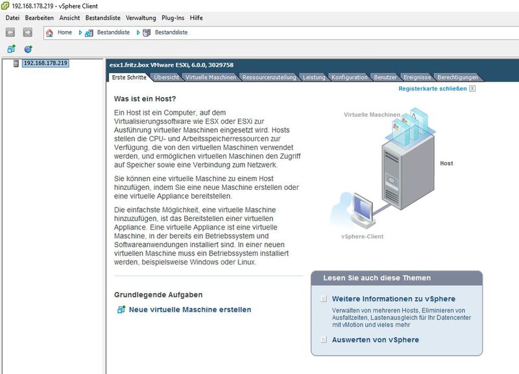
Task: Click the back navigation arrow icon
Action: pos(10,32)
